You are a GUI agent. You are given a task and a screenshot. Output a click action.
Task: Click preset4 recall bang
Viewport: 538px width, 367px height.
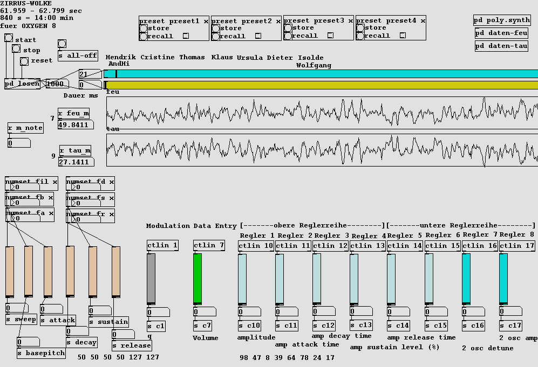point(360,36)
